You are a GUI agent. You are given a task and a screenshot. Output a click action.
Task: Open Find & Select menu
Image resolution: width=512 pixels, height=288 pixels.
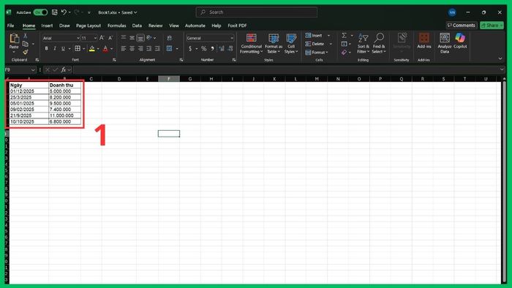379,43
